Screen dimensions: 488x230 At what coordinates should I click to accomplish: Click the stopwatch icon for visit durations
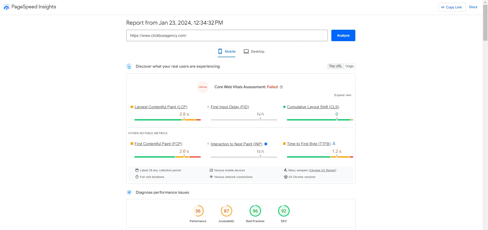pos(137,177)
